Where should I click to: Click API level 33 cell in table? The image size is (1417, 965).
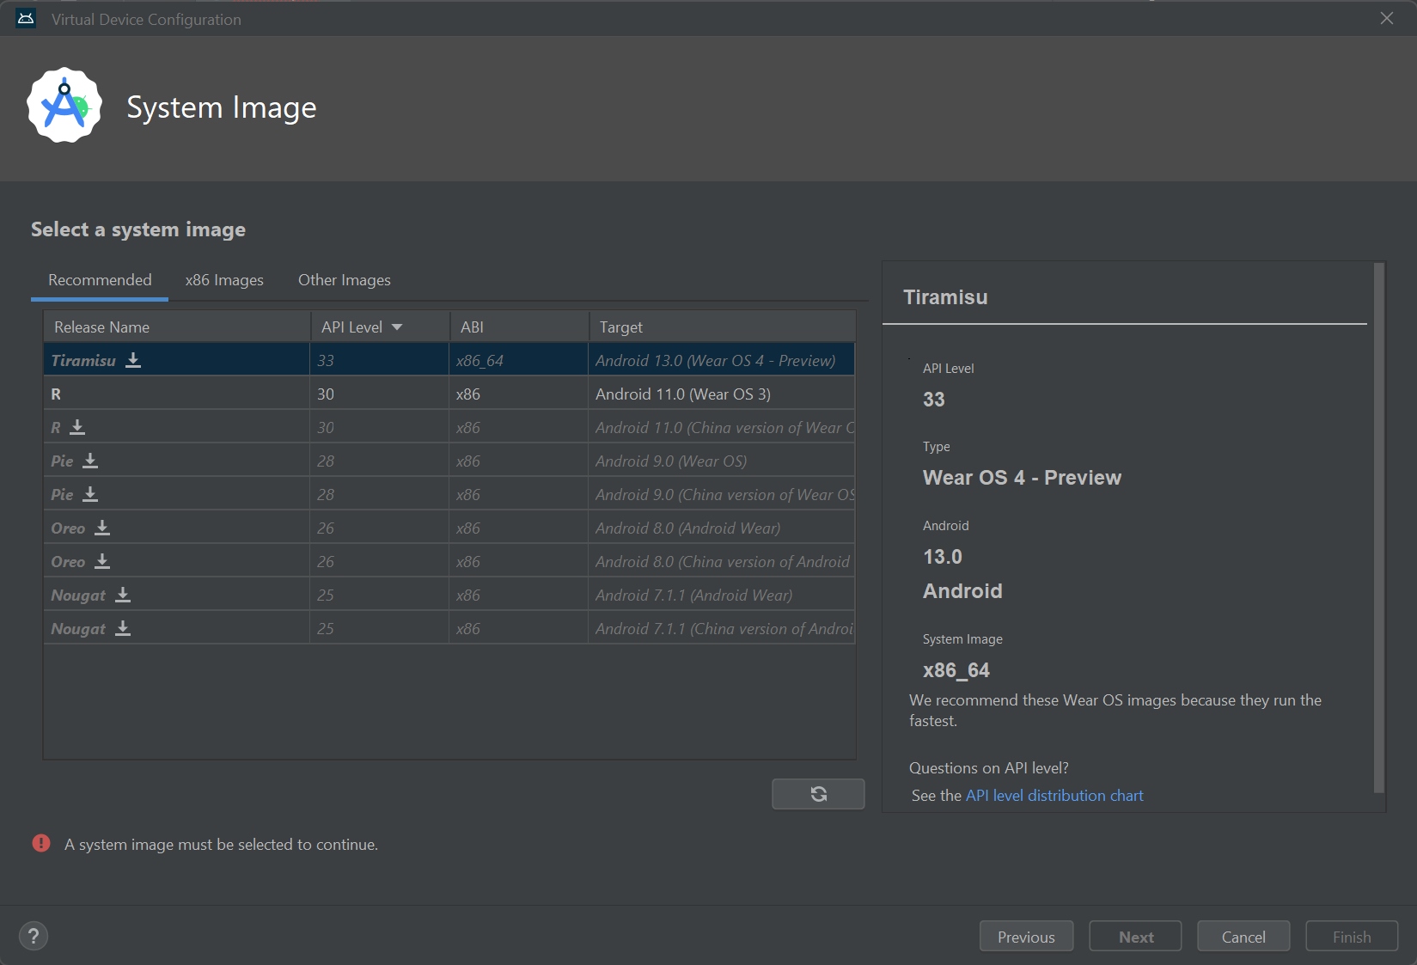[380, 360]
